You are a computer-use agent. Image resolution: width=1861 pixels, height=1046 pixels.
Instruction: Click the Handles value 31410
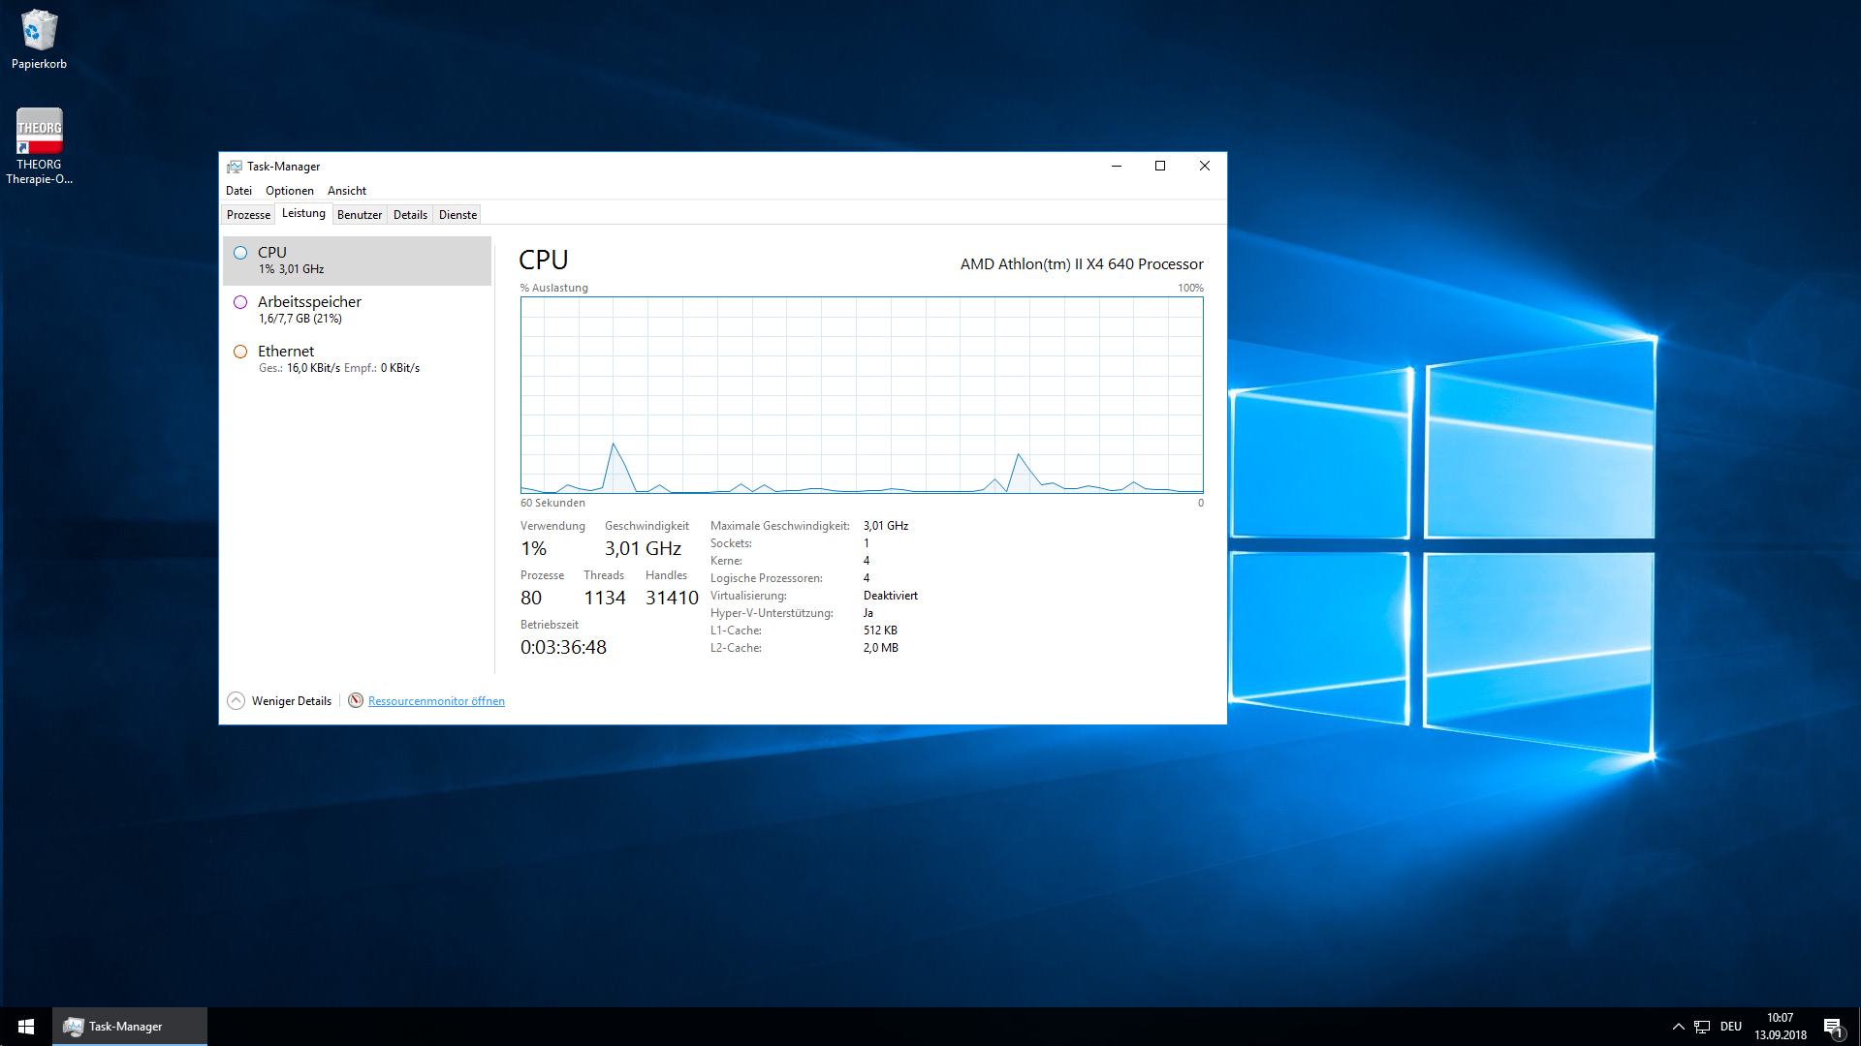click(672, 599)
